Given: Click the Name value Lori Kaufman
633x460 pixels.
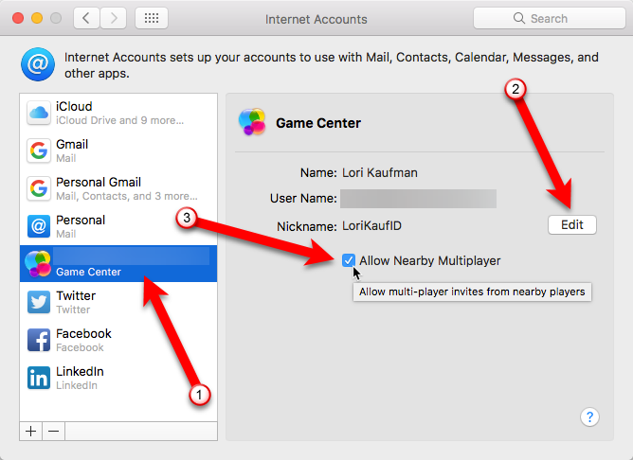Looking at the screenshot, I should [380, 172].
